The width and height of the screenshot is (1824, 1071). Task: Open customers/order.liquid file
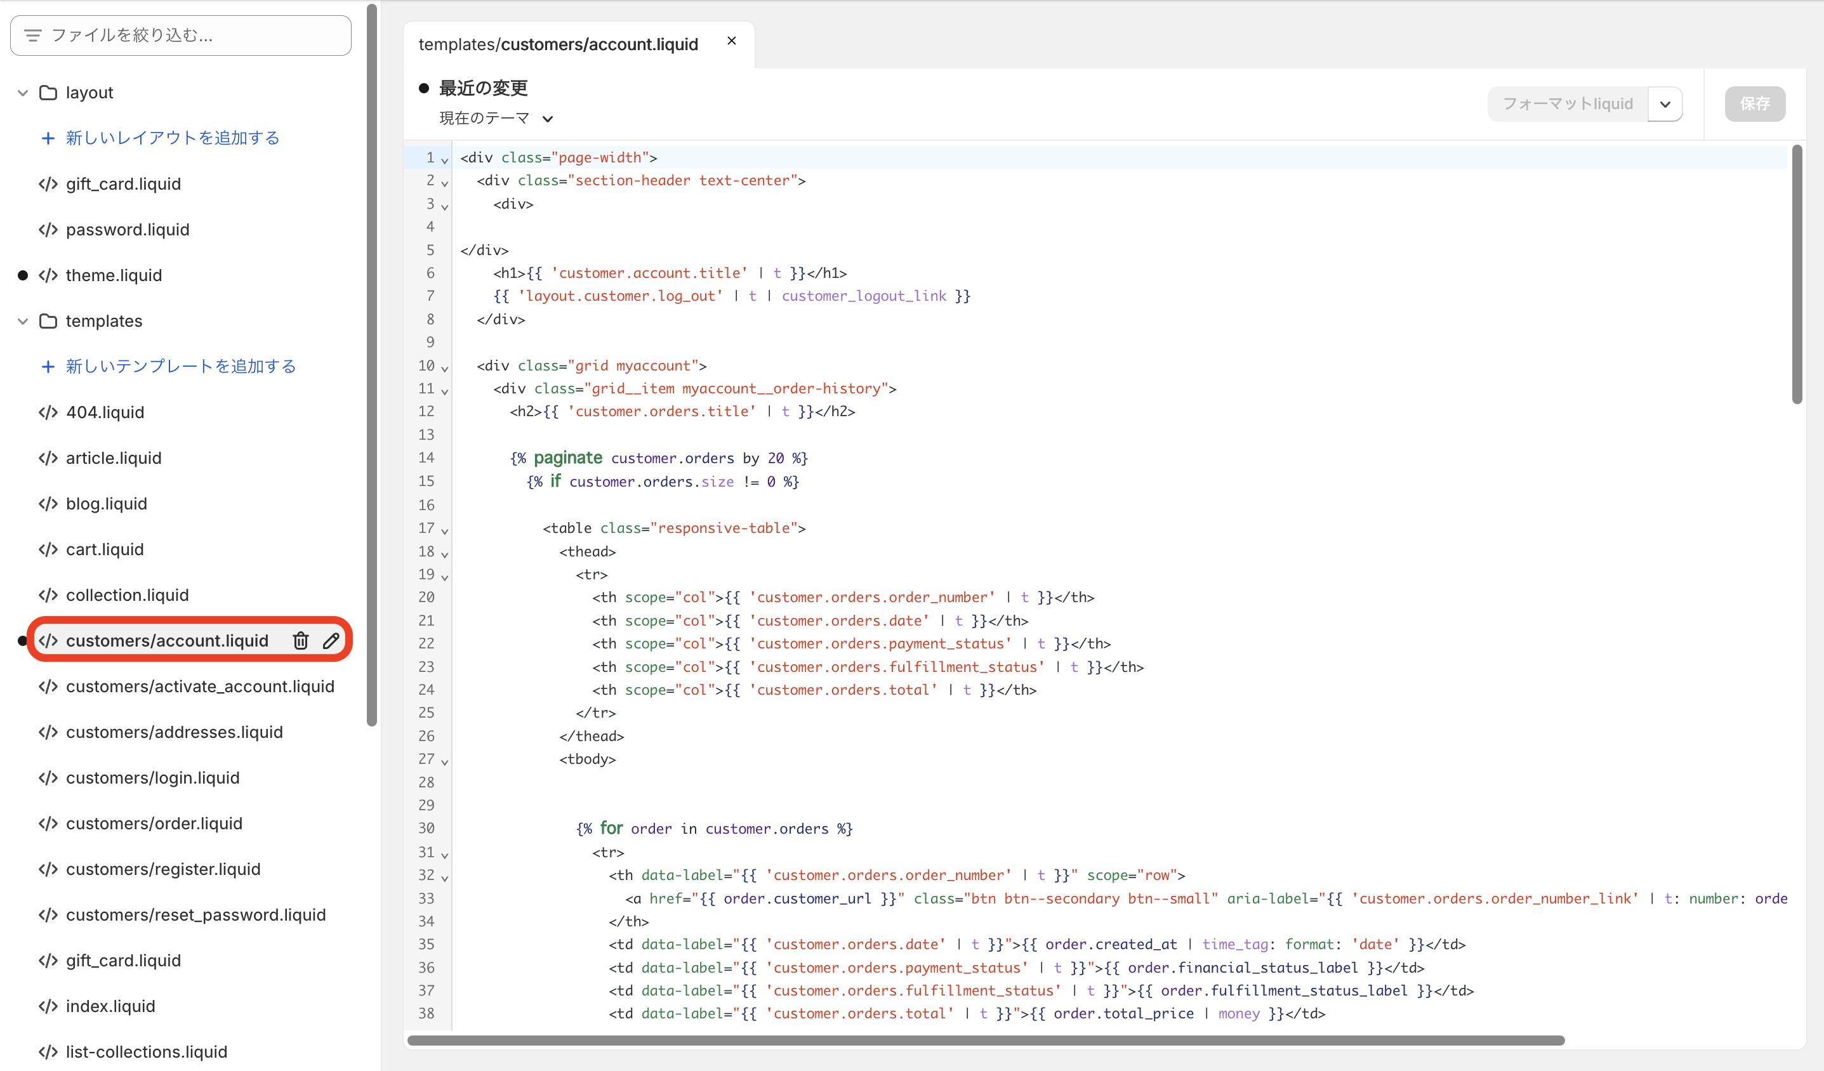pos(154,824)
